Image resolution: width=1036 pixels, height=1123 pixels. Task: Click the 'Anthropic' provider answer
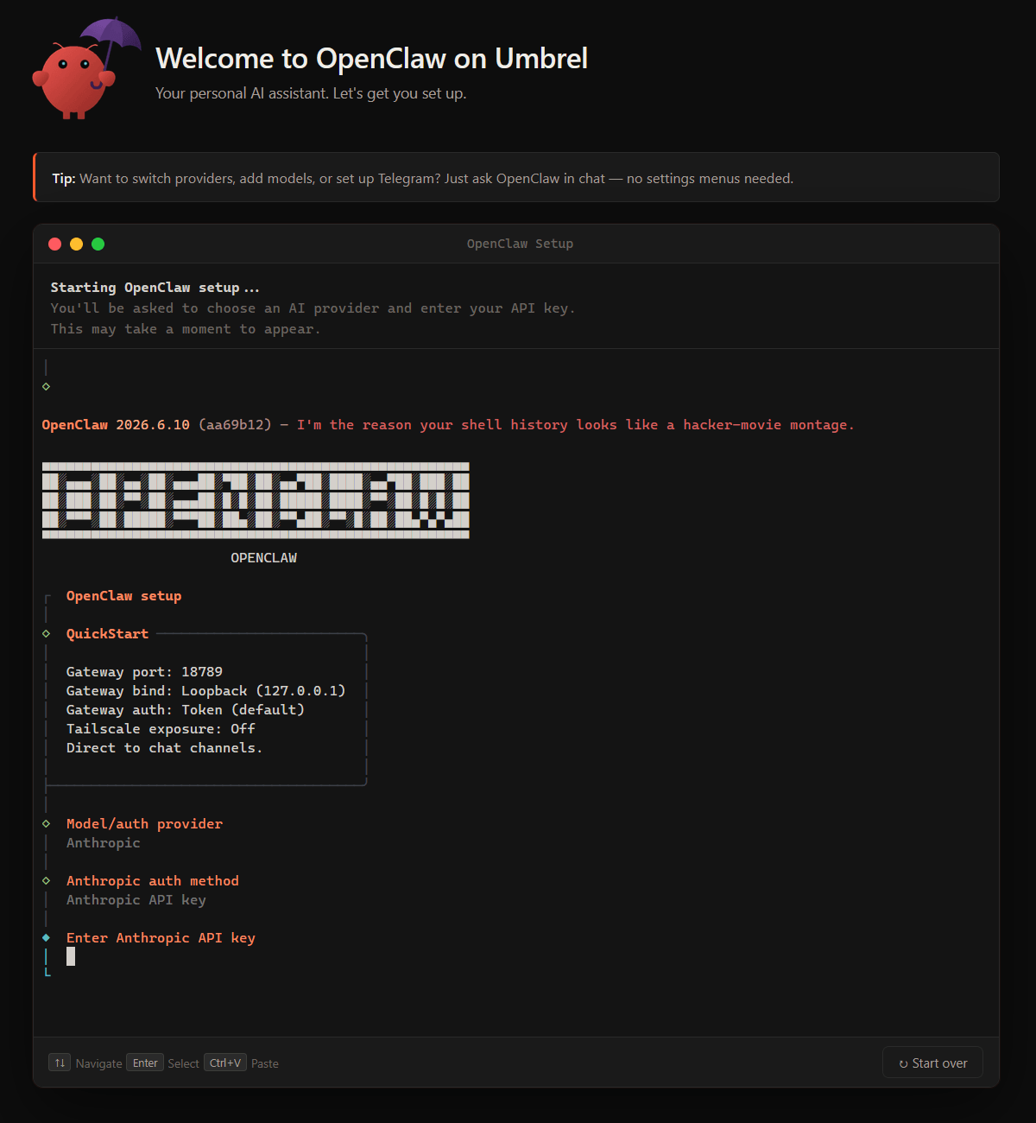click(103, 843)
